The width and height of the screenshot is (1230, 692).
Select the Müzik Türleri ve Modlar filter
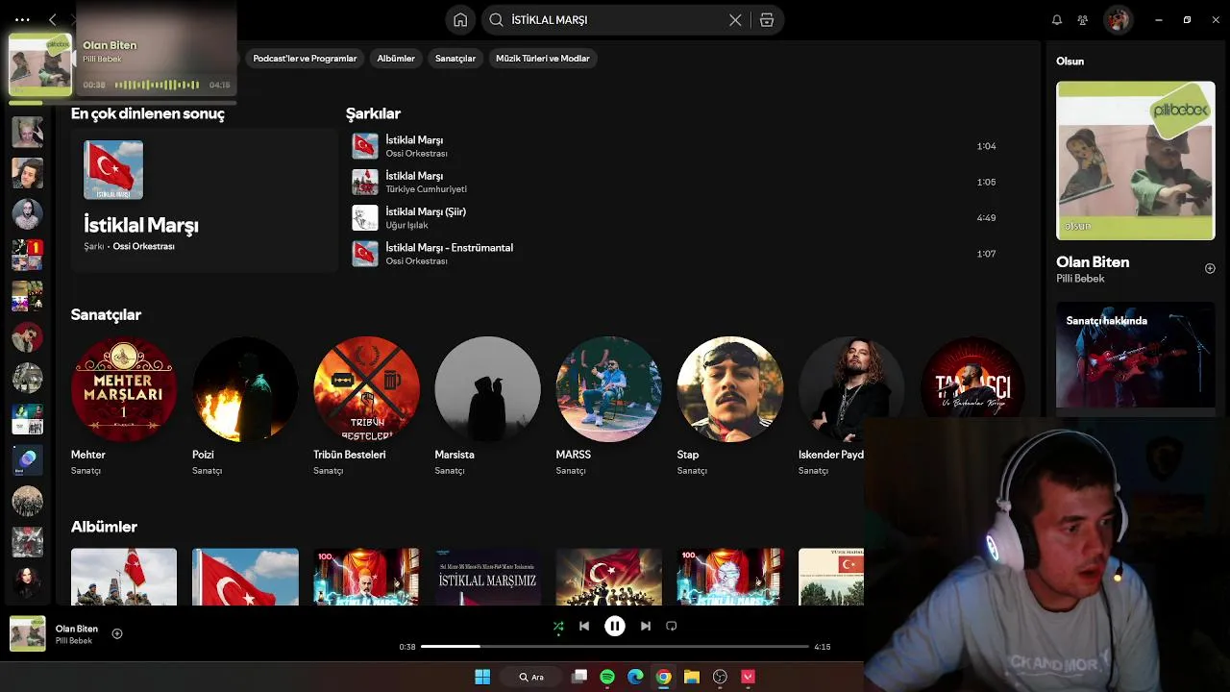click(543, 59)
